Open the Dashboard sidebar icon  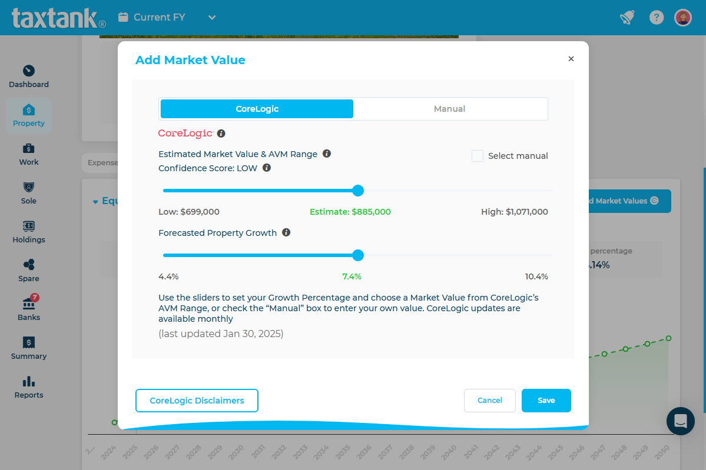[x=29, y=77]
